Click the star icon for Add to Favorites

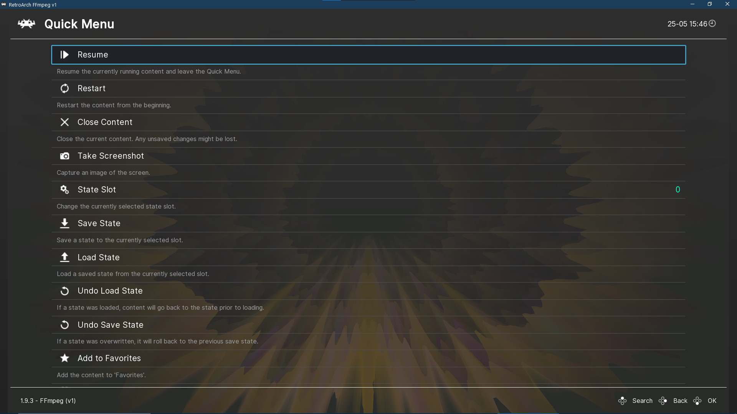click(64, 358)
